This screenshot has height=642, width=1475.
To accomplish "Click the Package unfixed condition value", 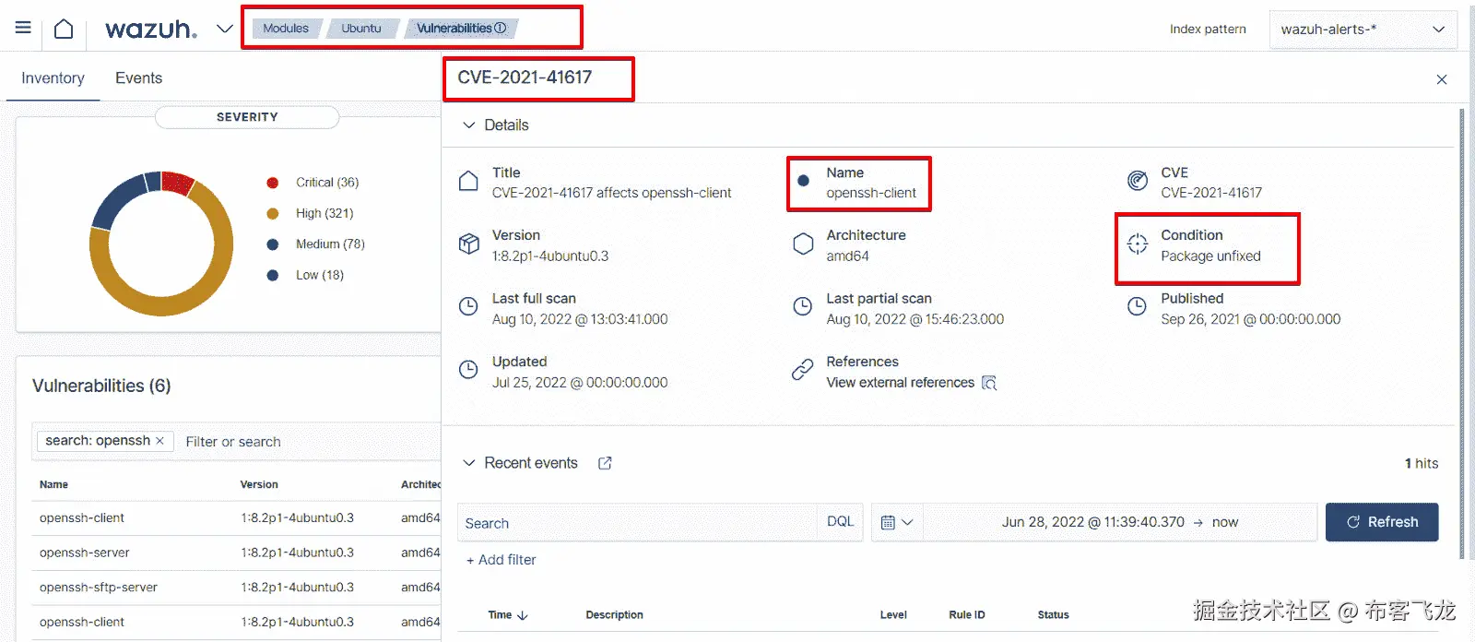I will click(1210, 256).
